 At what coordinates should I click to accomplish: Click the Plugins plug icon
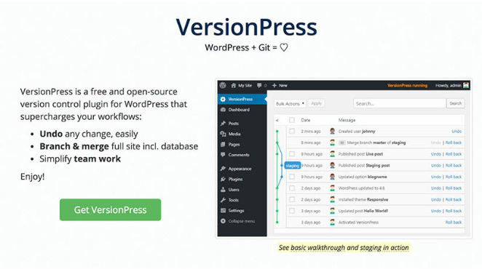[224, 179]
